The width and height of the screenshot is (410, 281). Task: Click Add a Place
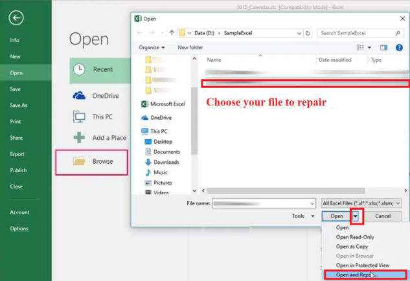(100, 138)
